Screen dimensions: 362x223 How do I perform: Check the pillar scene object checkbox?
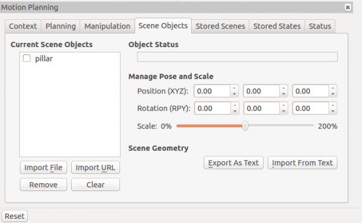pos(27,58)
